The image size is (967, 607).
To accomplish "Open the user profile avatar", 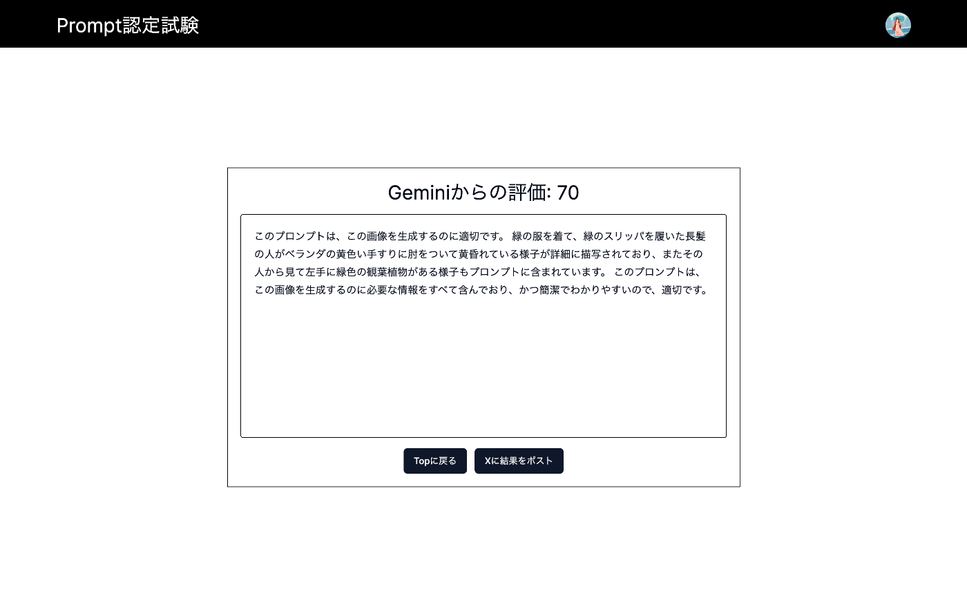I will pyautogui.click(x=898, y=25).
